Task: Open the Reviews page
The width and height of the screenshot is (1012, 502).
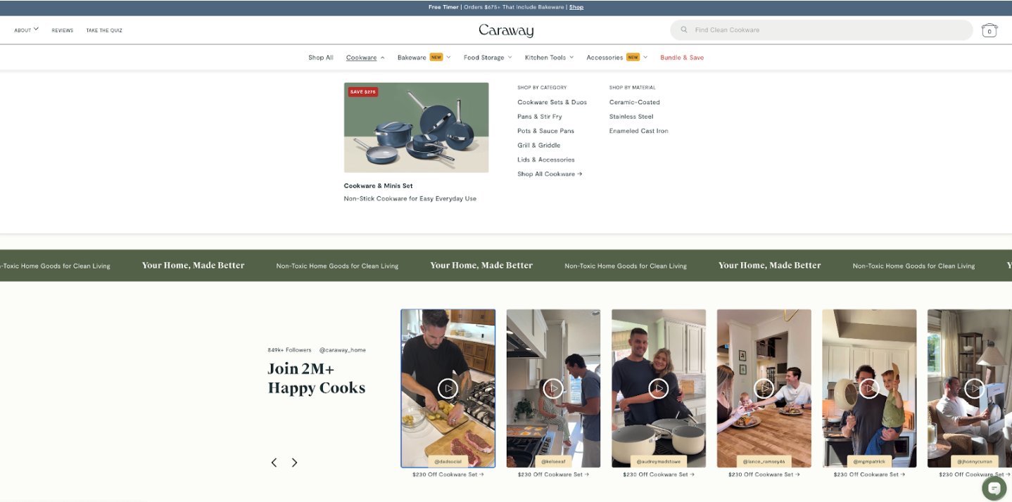Action: pos(63,30)
